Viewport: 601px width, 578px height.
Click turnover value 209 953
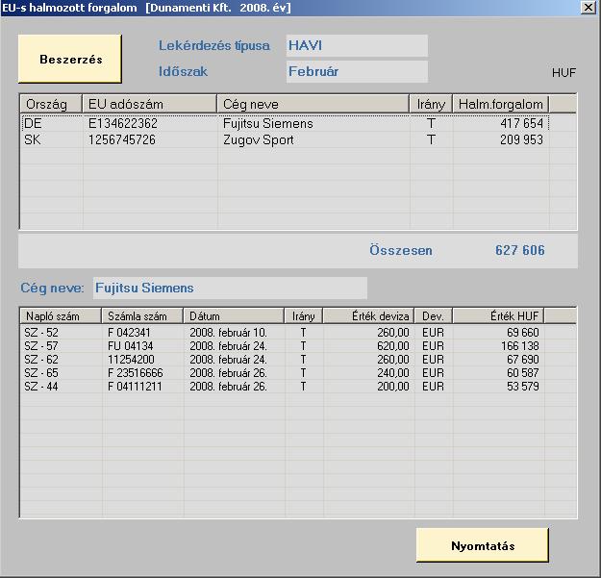point(521,139)
